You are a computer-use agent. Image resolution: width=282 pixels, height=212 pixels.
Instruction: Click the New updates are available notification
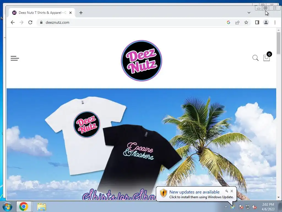(x=196, y=194)
